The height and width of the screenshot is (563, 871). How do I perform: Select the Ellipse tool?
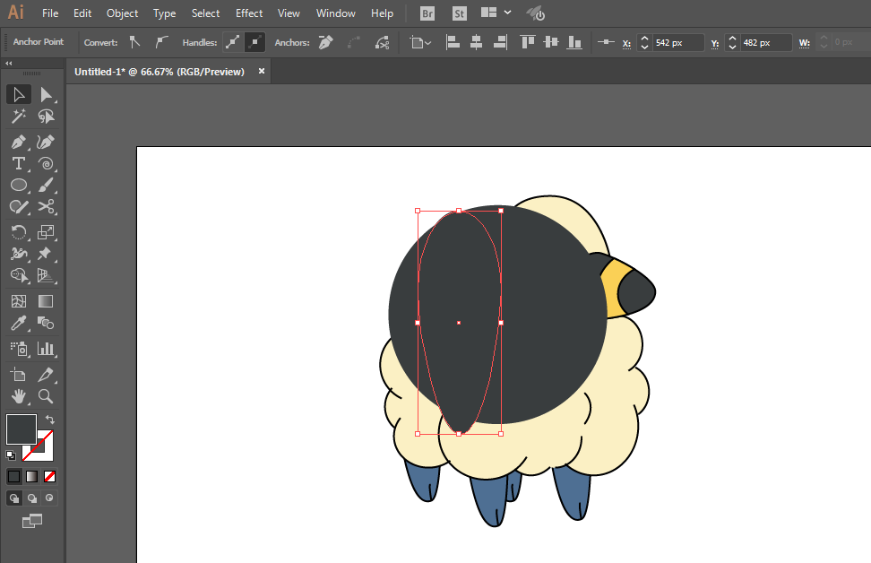(x=18, y=185)
